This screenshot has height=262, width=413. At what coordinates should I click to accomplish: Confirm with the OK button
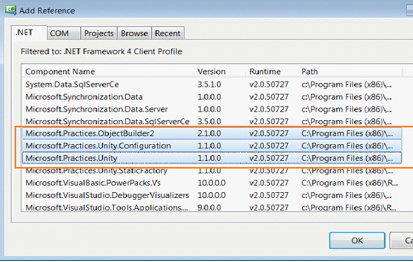coord(357,240)
